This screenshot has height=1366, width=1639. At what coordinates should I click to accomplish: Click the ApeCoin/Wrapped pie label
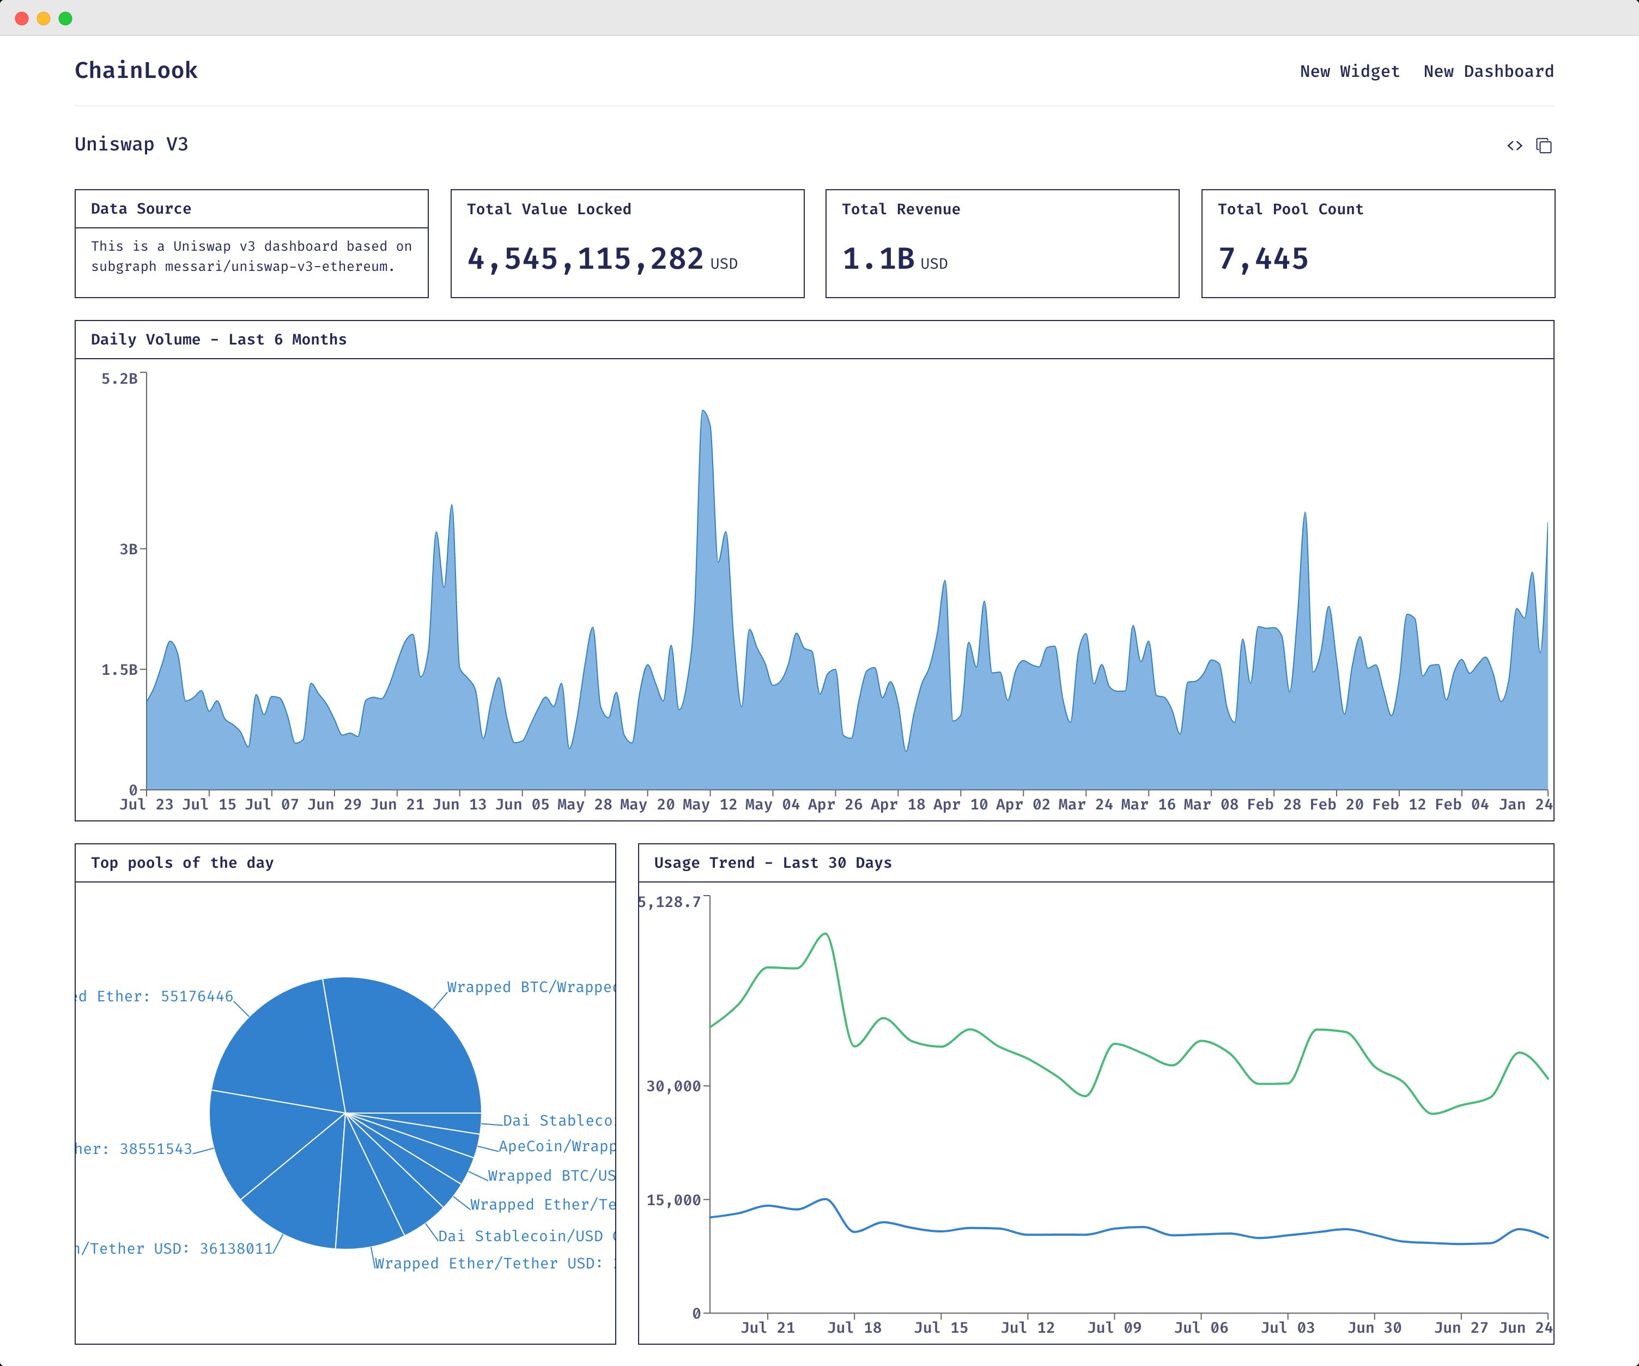tap(556, 1146)
